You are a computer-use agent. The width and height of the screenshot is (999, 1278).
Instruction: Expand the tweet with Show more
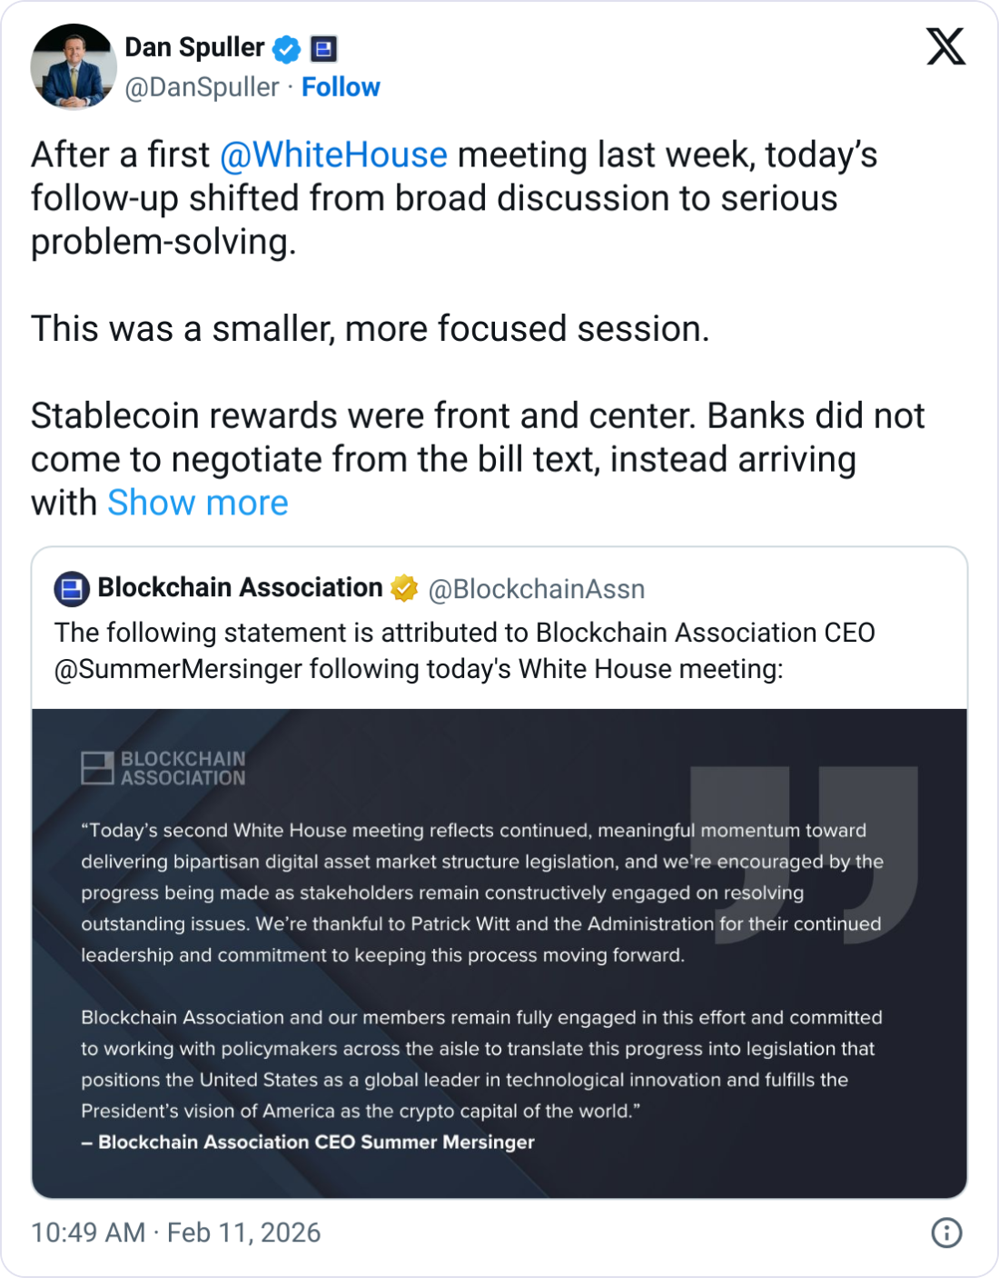coord(198,503)
